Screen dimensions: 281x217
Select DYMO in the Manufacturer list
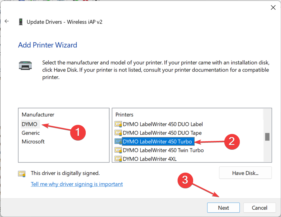30,124
